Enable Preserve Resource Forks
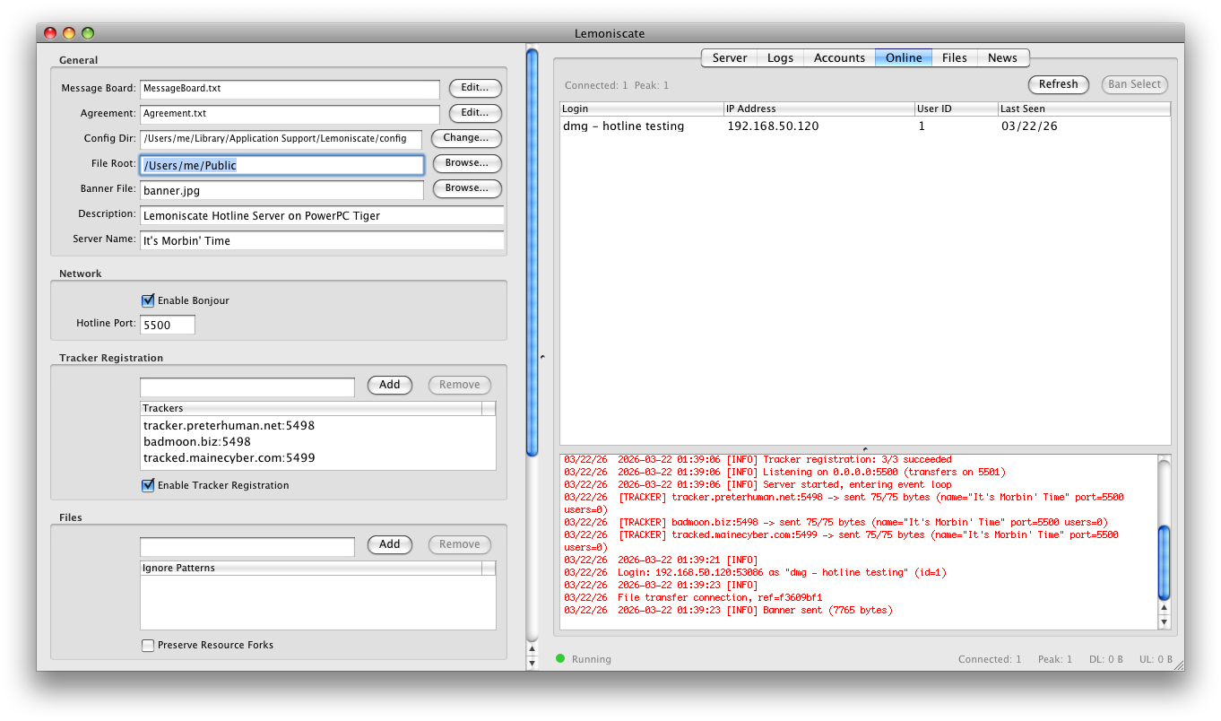Image resolution: width=1221 pixels, height=721 pixels. point(149,645)
